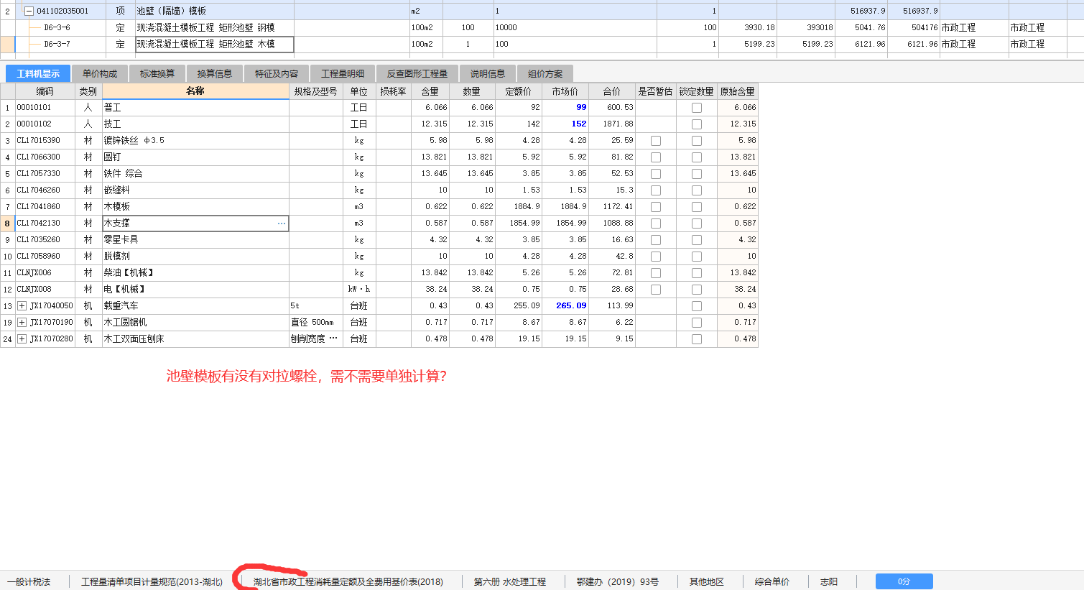The height and width of the screenshot is (590, 1084).
Task: Tick 是否暂估 for 脱模剂 row
Action: click(656, 257)
